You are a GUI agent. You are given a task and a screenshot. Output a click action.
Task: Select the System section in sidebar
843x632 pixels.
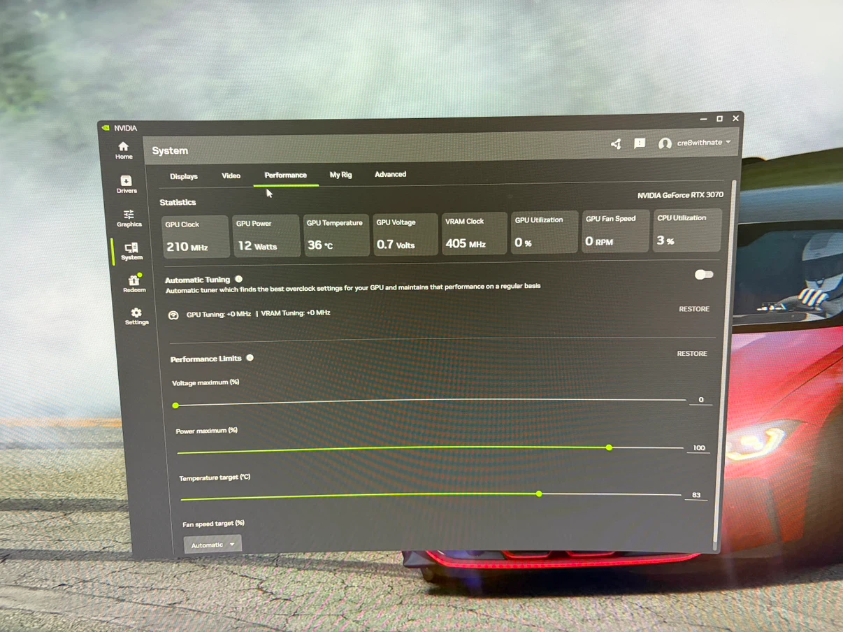pos(131,252)
